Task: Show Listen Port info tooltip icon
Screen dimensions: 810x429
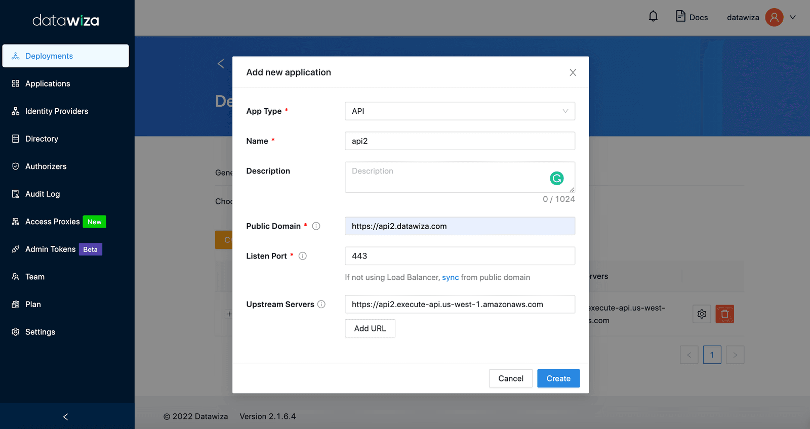Action: coord(303,256)
